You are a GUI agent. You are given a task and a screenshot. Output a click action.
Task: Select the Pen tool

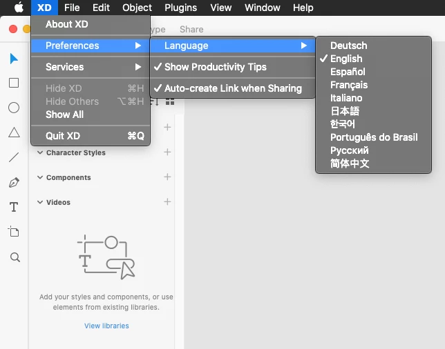14,182
